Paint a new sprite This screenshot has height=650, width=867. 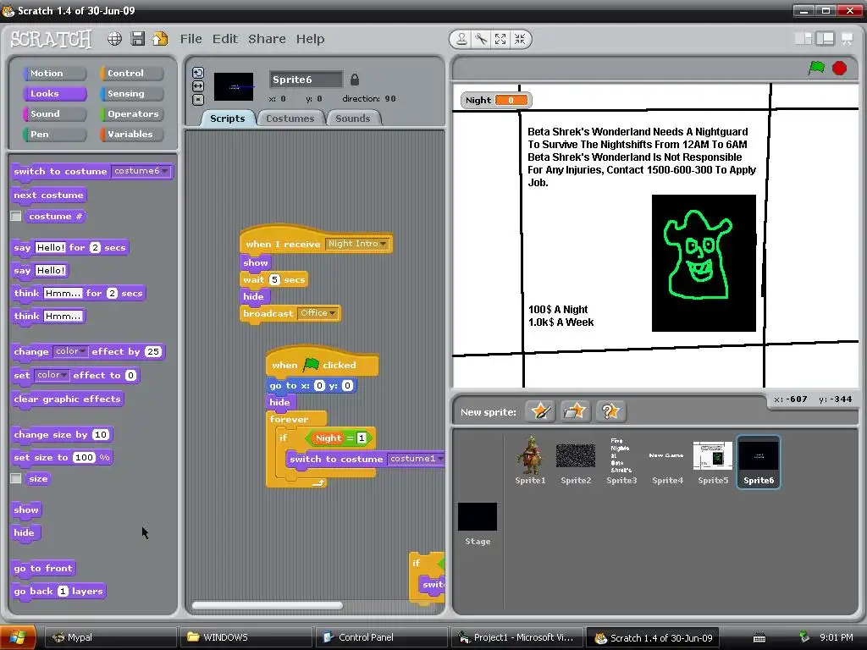coord(540,411)
